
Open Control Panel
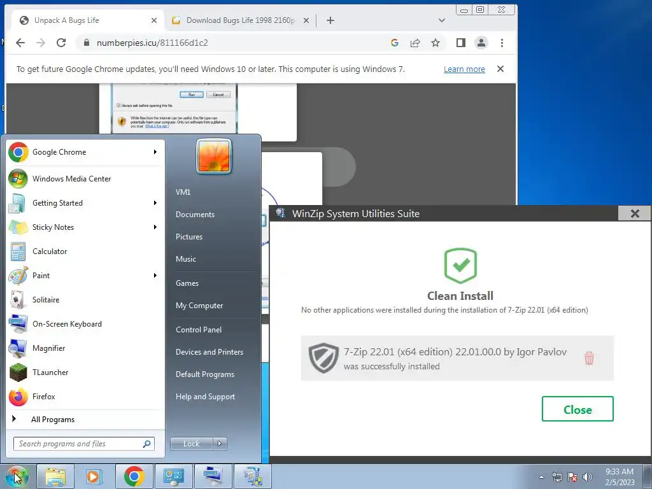click(199, 330)
